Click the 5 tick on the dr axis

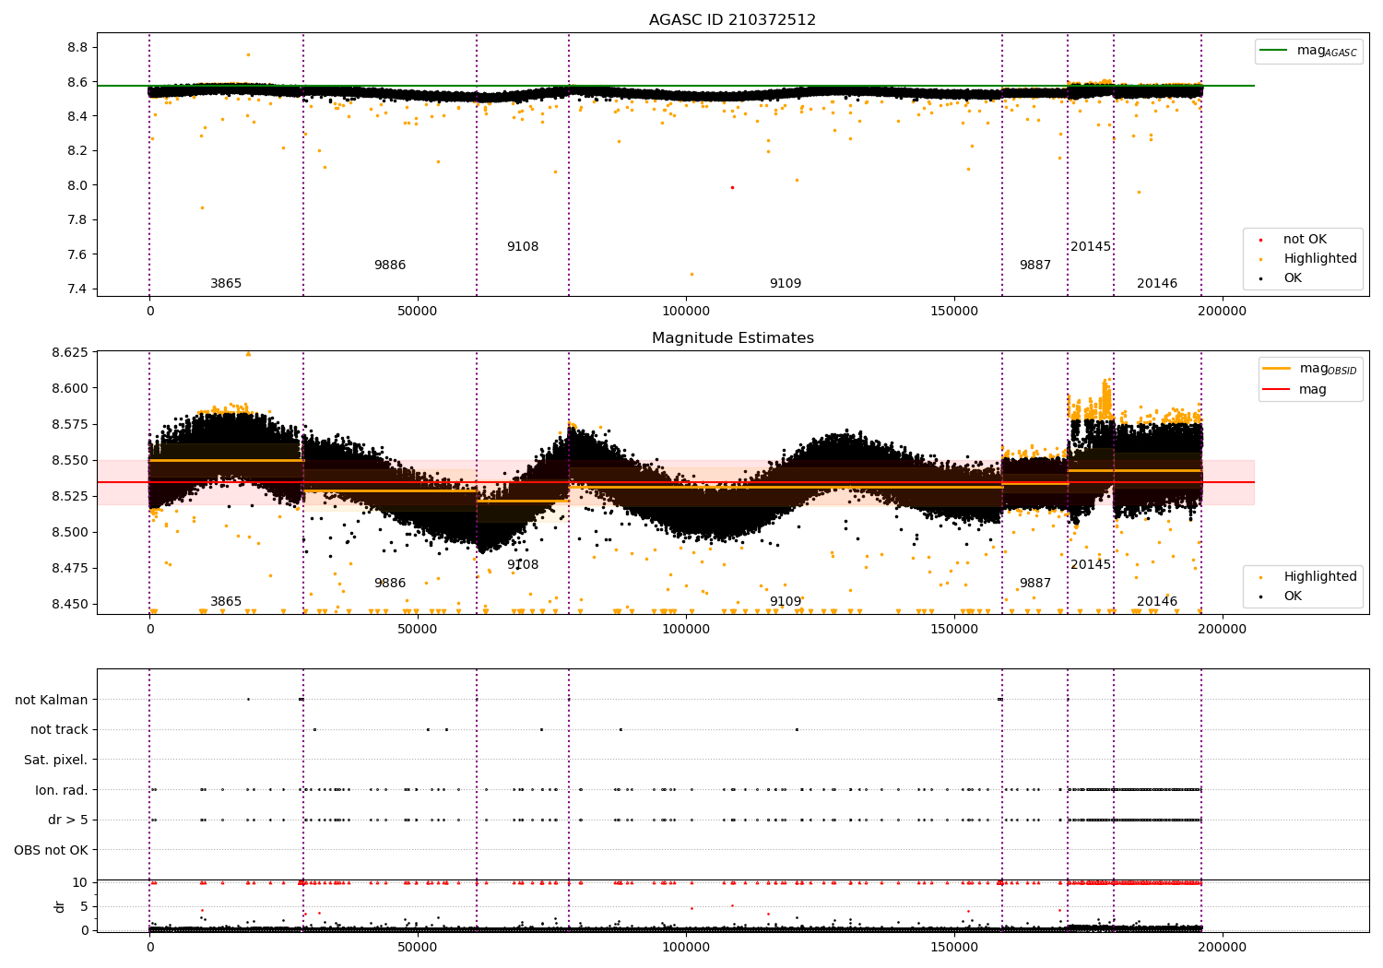(x=85, y=906)
